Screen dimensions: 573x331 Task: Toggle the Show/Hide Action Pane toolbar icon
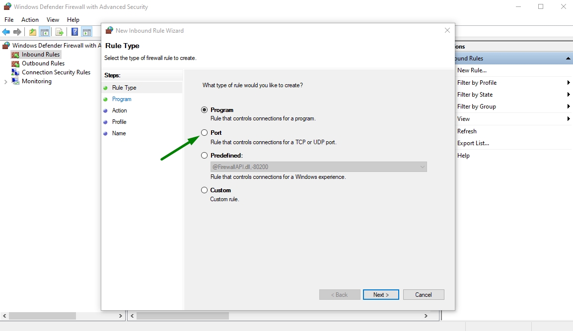(x=87, y=32)
